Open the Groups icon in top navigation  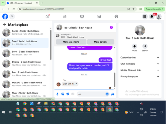(x=116, y=17)
